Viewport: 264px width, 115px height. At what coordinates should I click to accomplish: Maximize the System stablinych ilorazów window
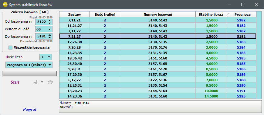[x=243, y=5]
